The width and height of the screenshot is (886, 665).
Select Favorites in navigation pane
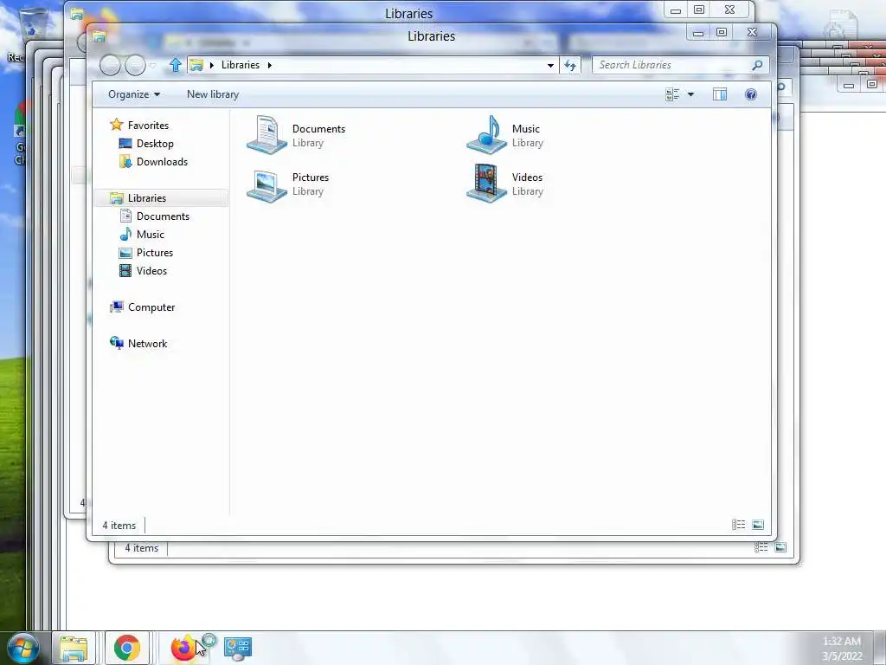click(x=148, y=125)
